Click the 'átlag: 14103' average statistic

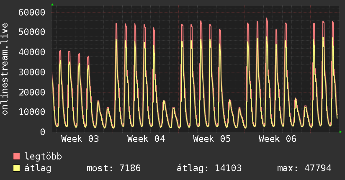tap(209, 168)
